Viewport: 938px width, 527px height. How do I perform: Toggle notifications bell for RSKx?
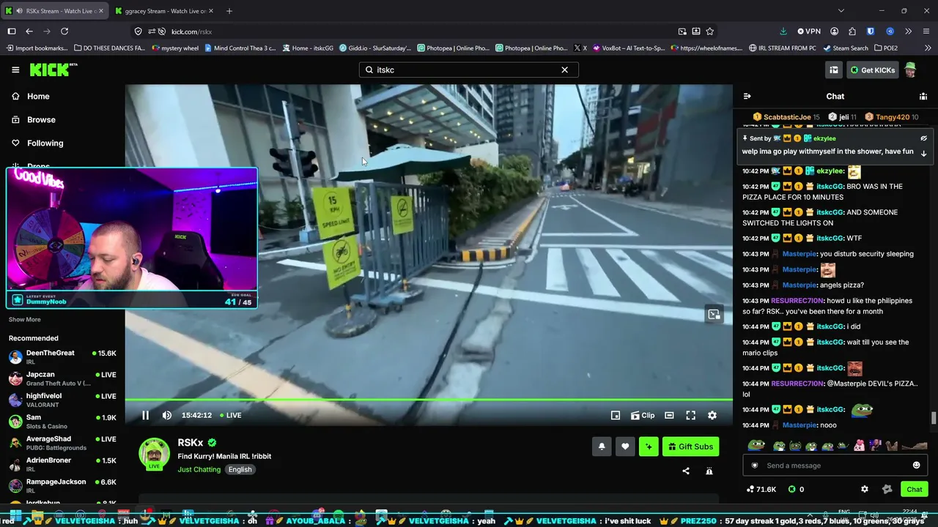602,446
